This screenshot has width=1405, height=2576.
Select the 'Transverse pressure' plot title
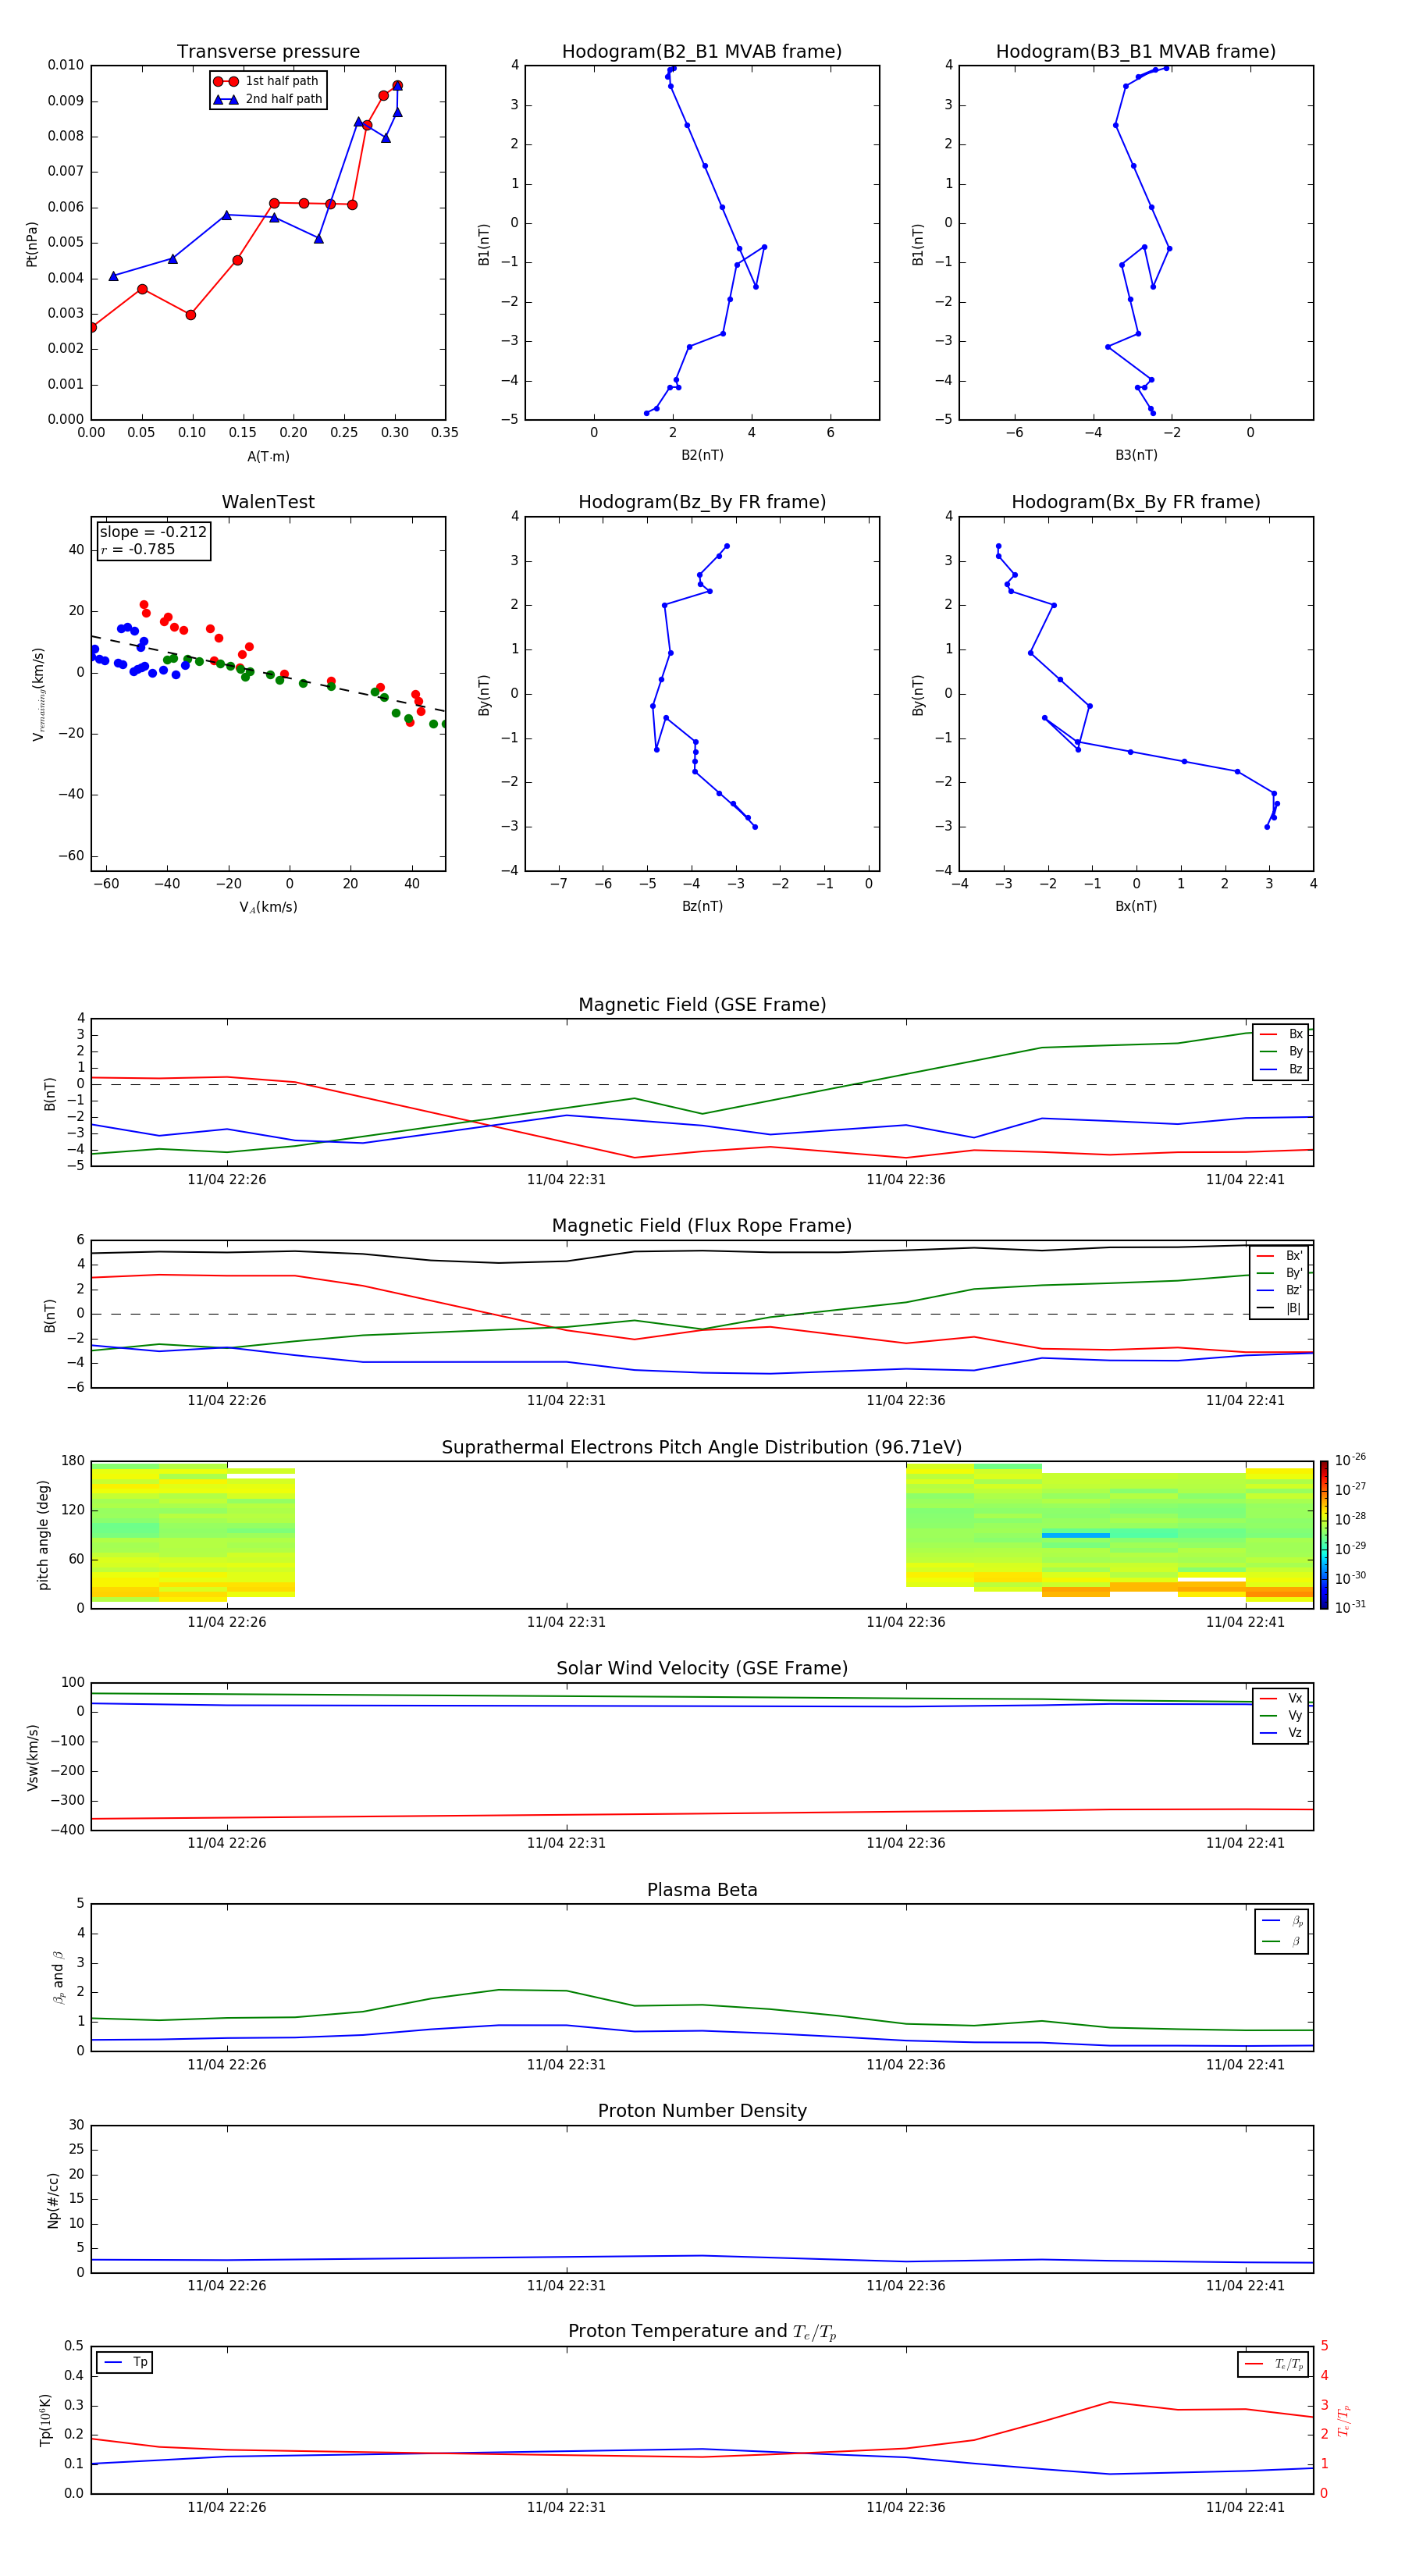click(268, 52)
